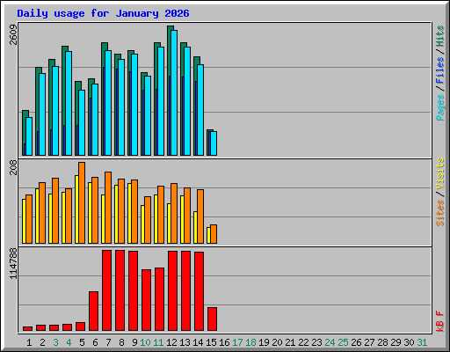
Task: Click the orange visits bar for day 7
Action: 108,208
